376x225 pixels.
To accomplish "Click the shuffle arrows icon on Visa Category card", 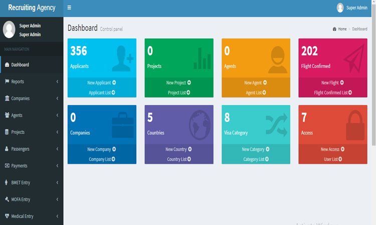I will 277,124.
